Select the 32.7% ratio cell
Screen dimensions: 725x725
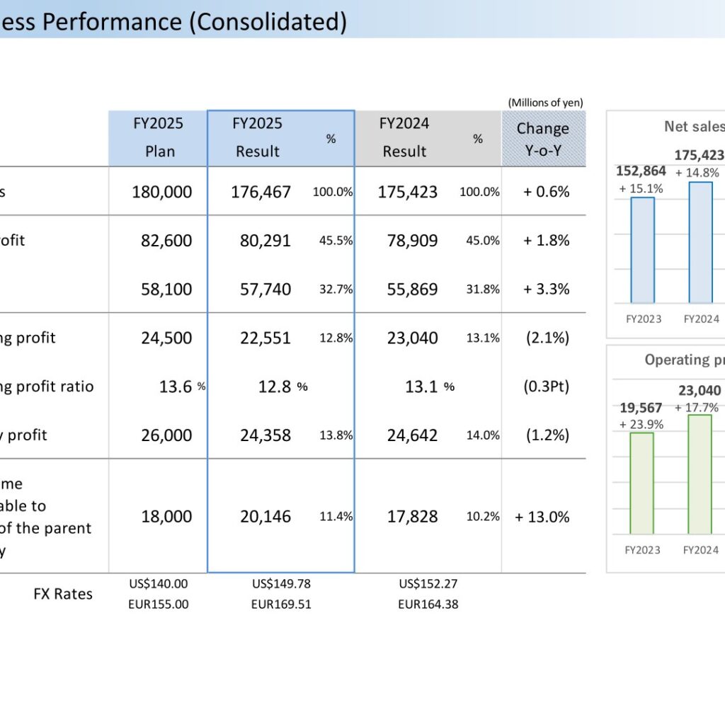pos(336,289)
